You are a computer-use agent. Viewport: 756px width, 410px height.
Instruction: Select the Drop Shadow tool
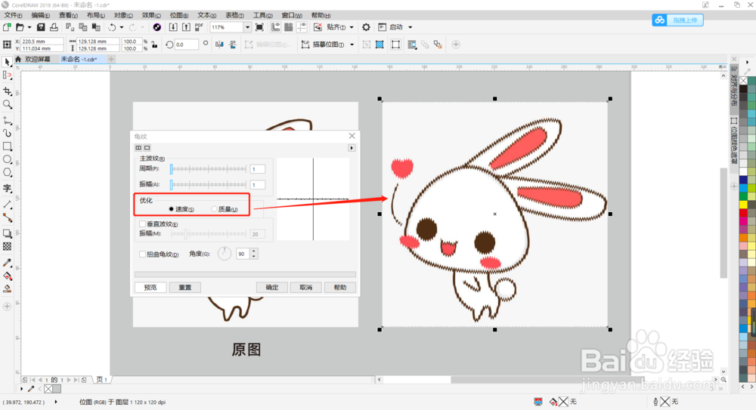7,233
